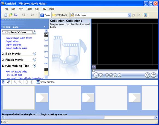Open the Collections location combo box

click(x=101, y=15)
